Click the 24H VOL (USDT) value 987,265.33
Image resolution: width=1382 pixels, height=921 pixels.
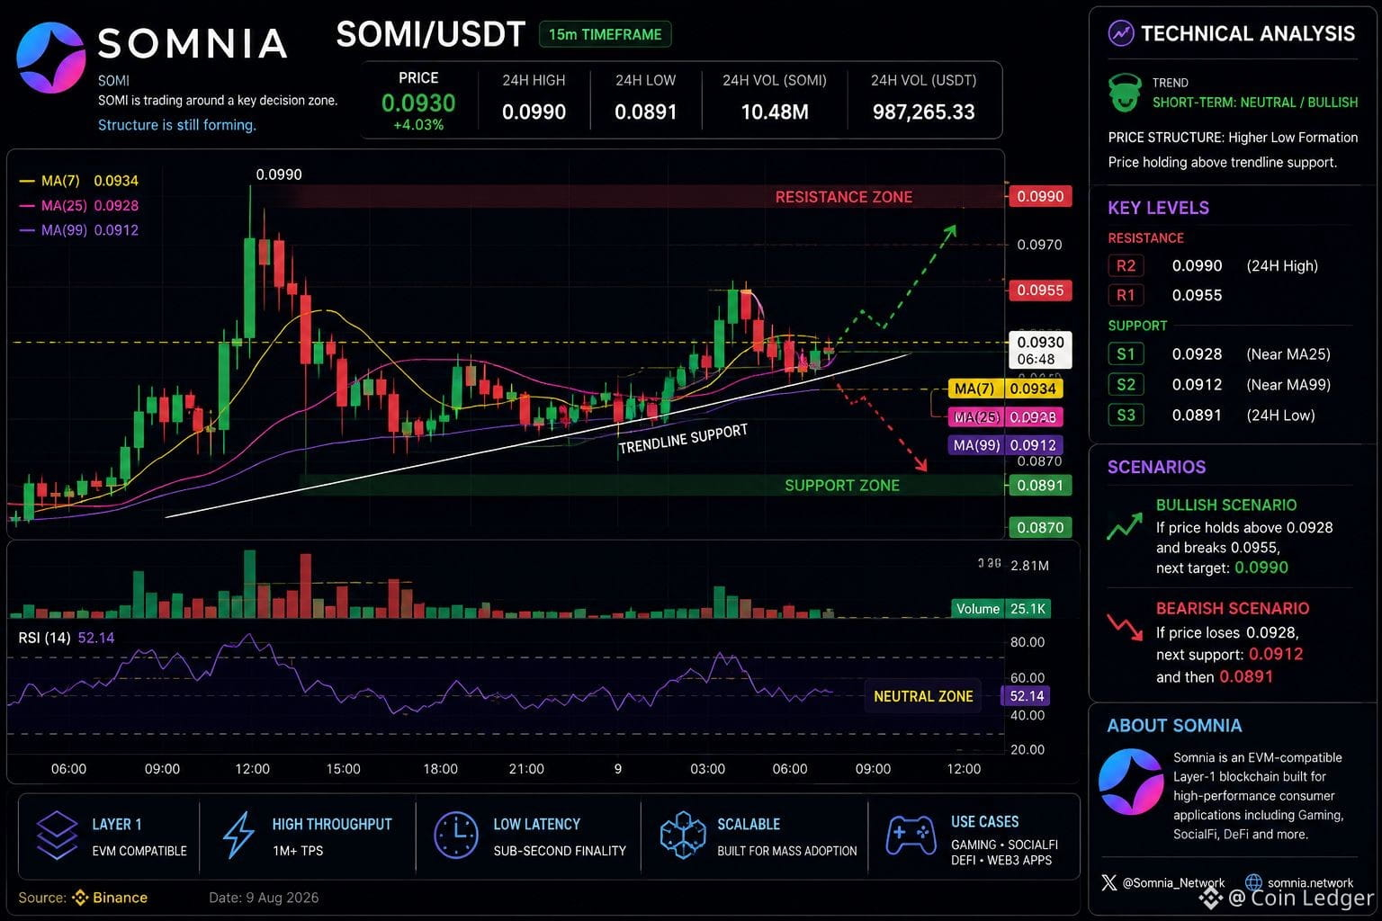point(923,112)
